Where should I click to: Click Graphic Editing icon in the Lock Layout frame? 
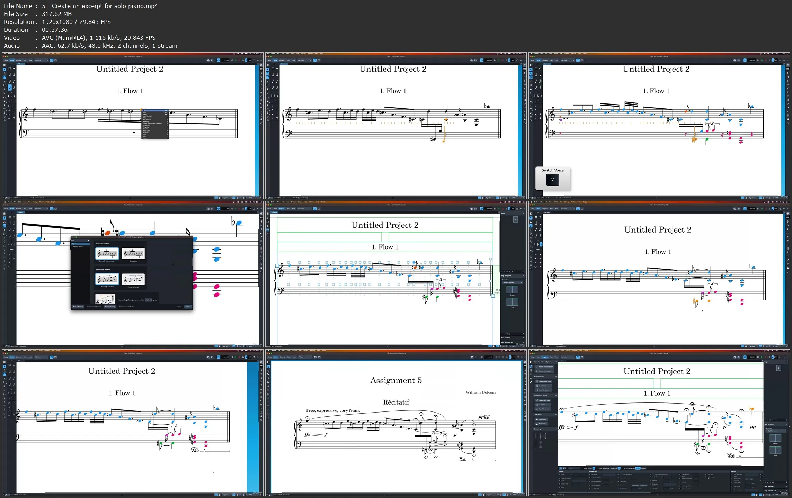[531, 366]
